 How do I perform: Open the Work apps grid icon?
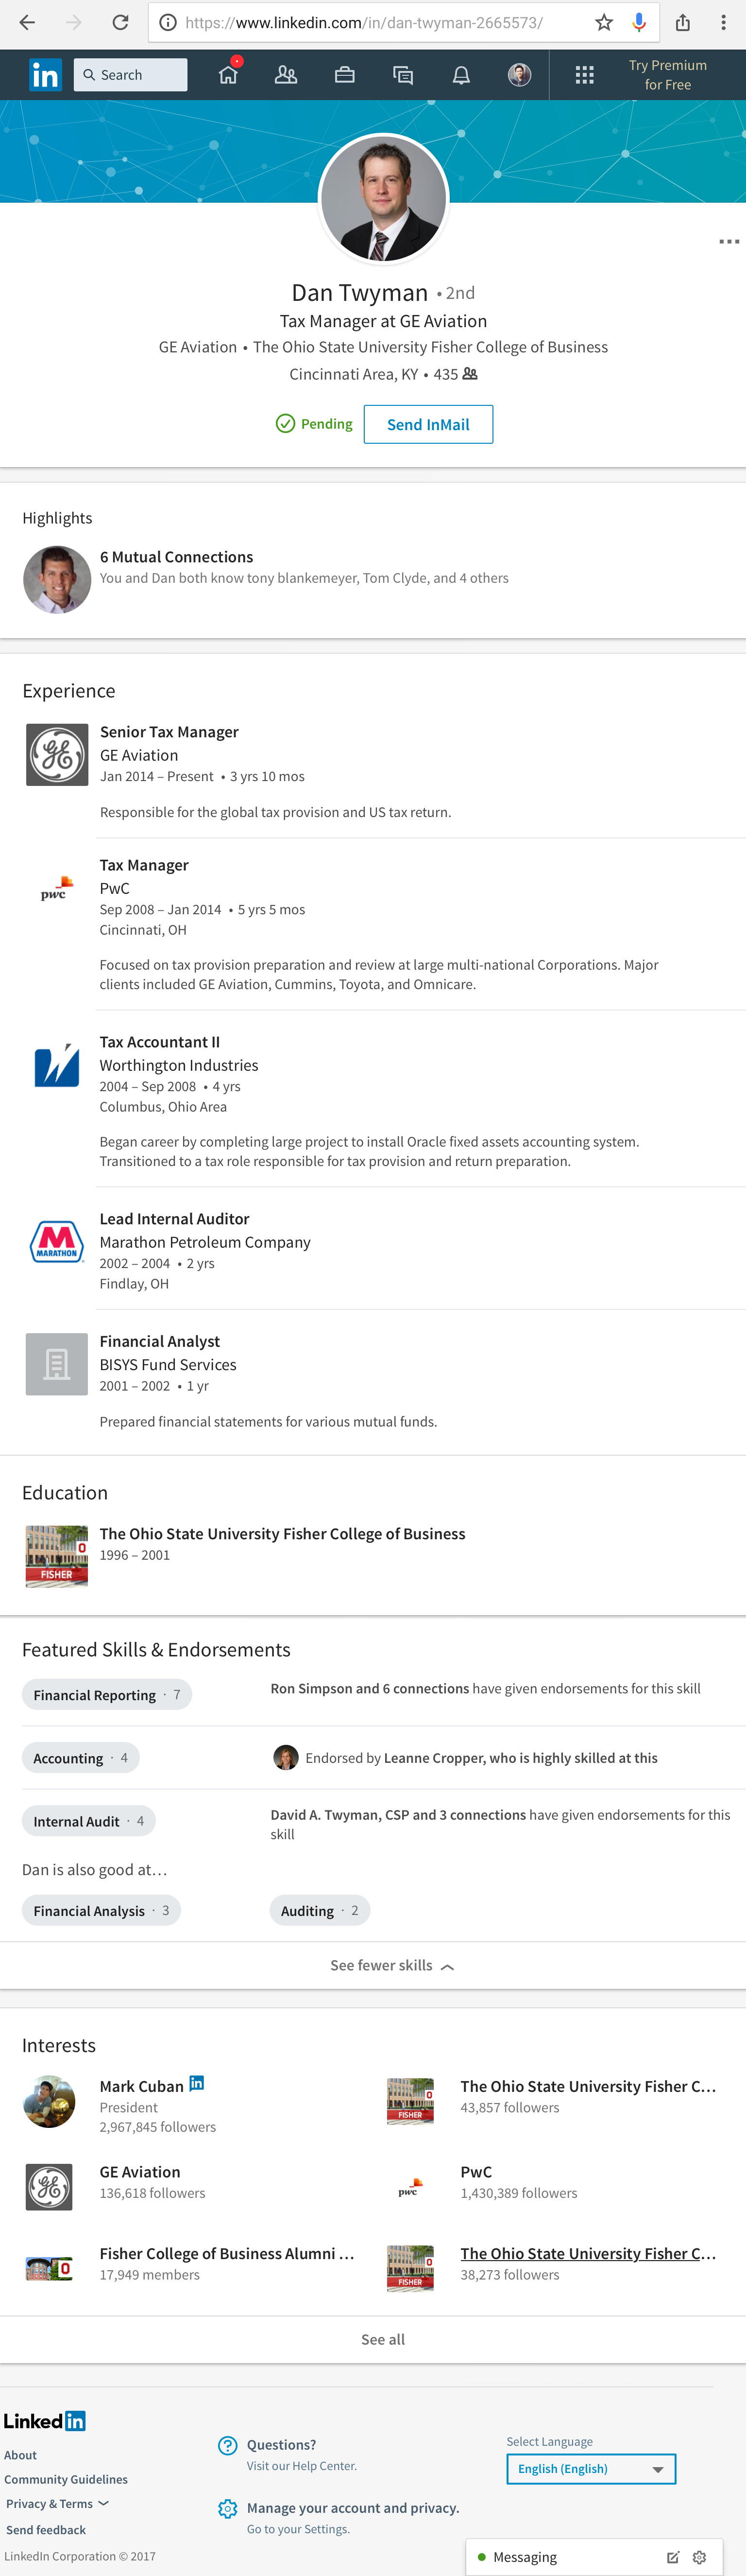[584, 75]
